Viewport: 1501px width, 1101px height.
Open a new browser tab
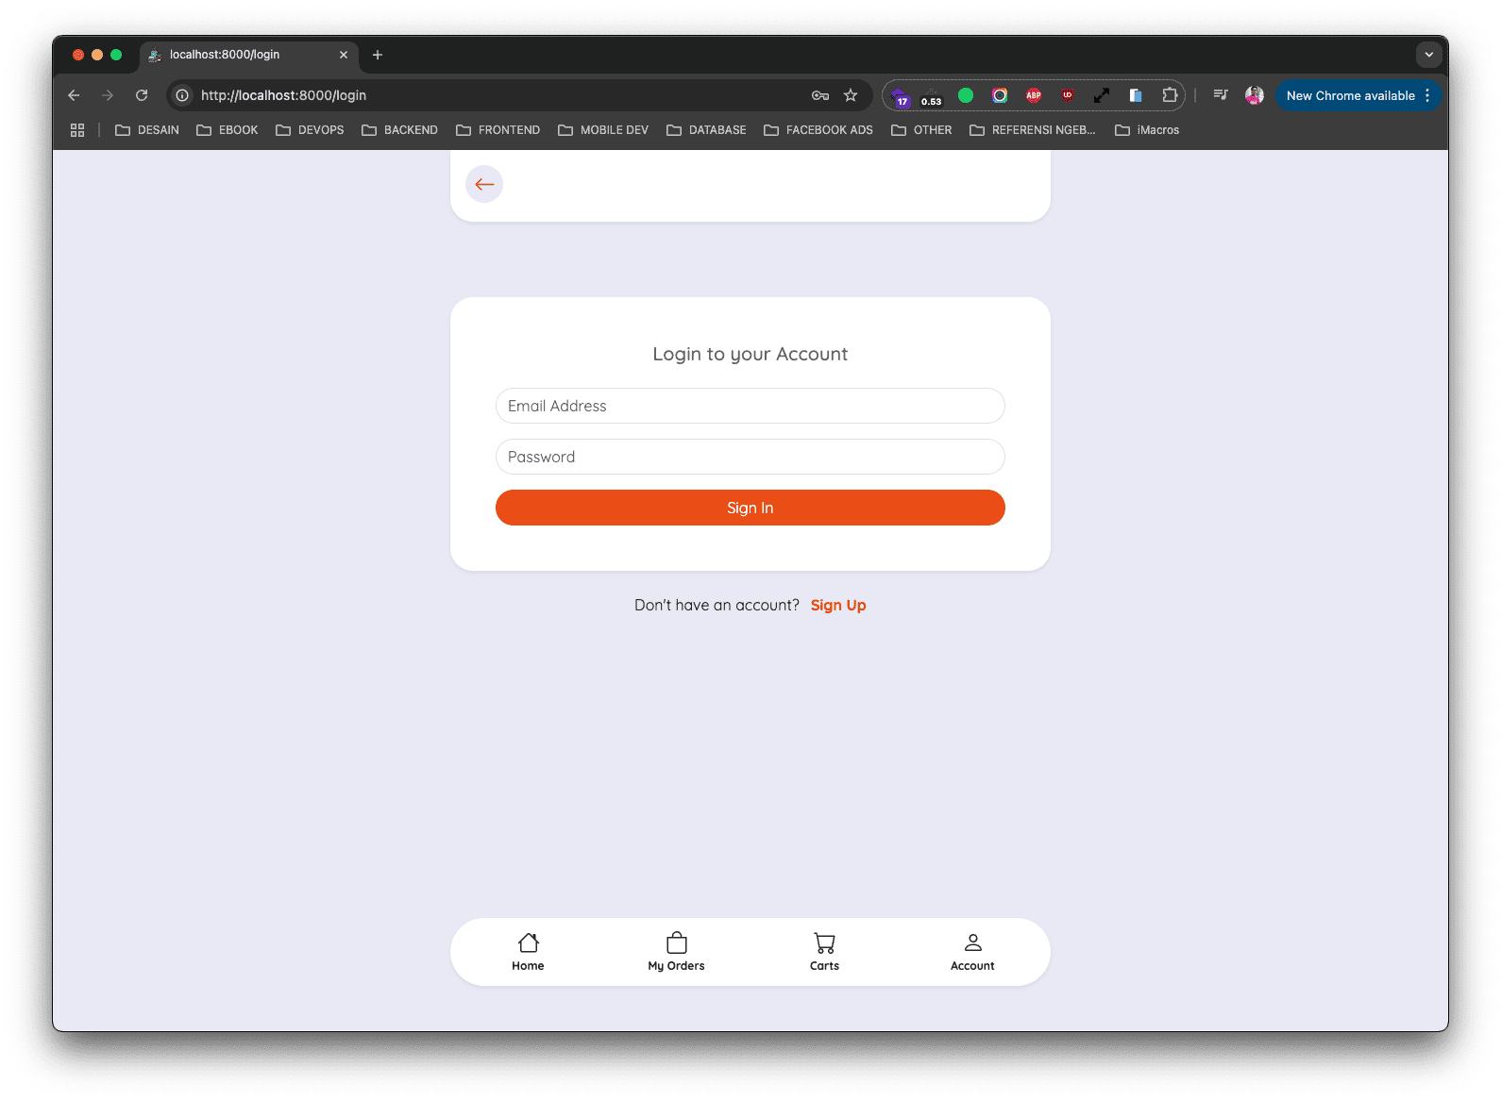click(x=378, y=55)
